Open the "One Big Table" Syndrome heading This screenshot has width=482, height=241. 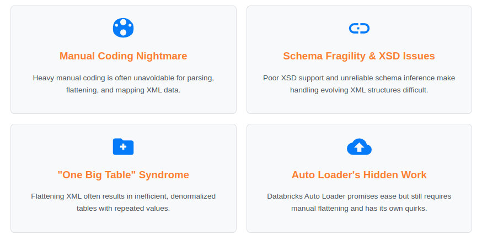(x=124, y=175)
